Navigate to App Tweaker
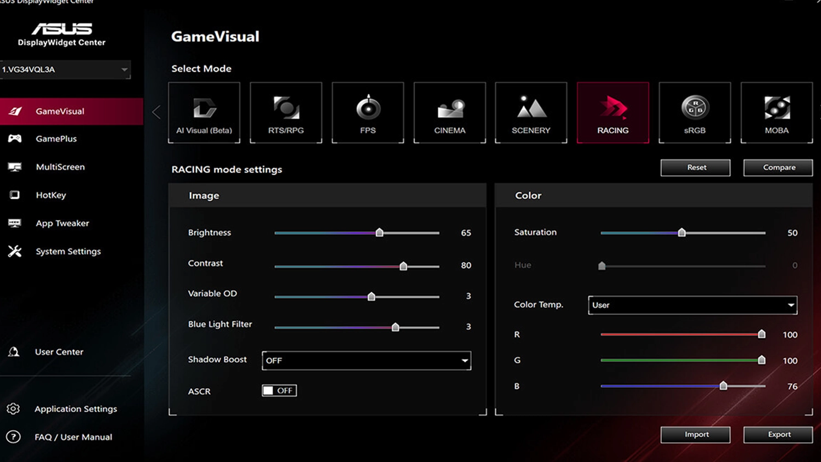Viewport: 821px width, 462px height. [62, 223]
